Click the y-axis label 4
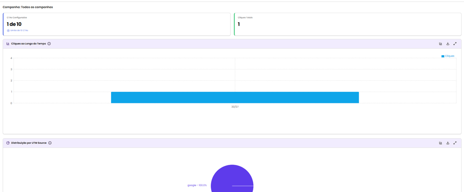 pyautogui.click(x=11, y=58)
